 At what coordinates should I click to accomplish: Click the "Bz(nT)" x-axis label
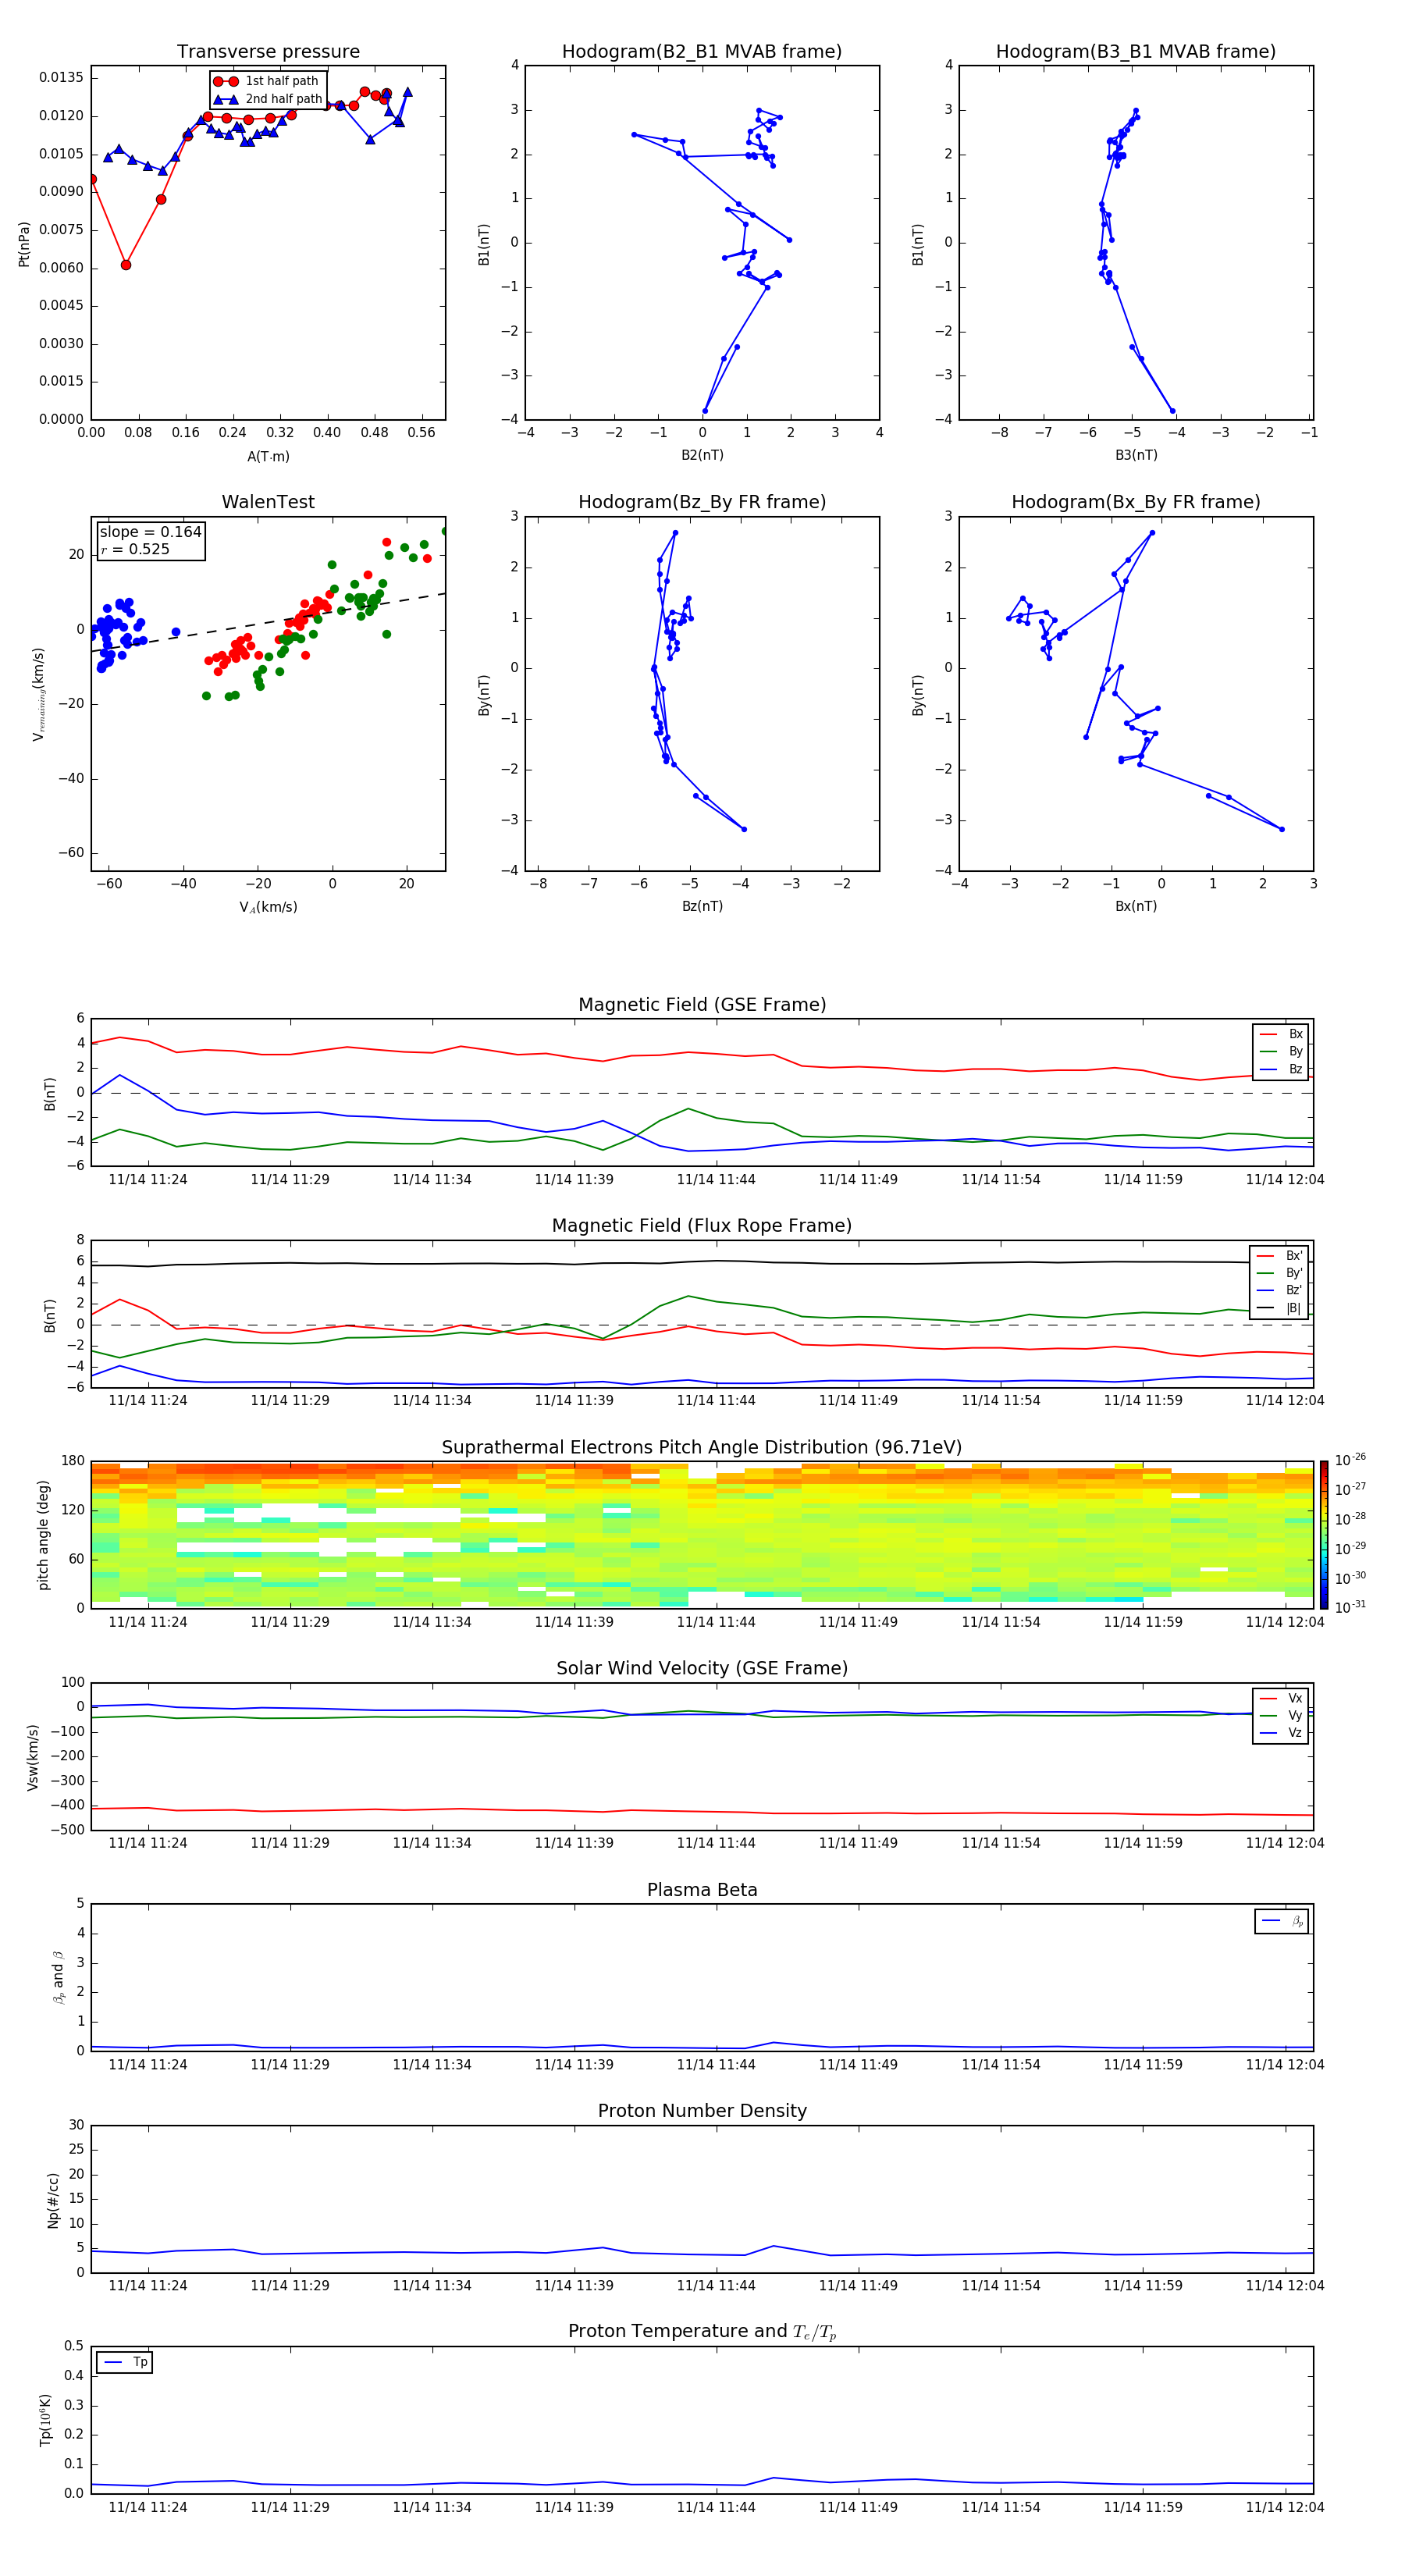[x=702, y=906]
